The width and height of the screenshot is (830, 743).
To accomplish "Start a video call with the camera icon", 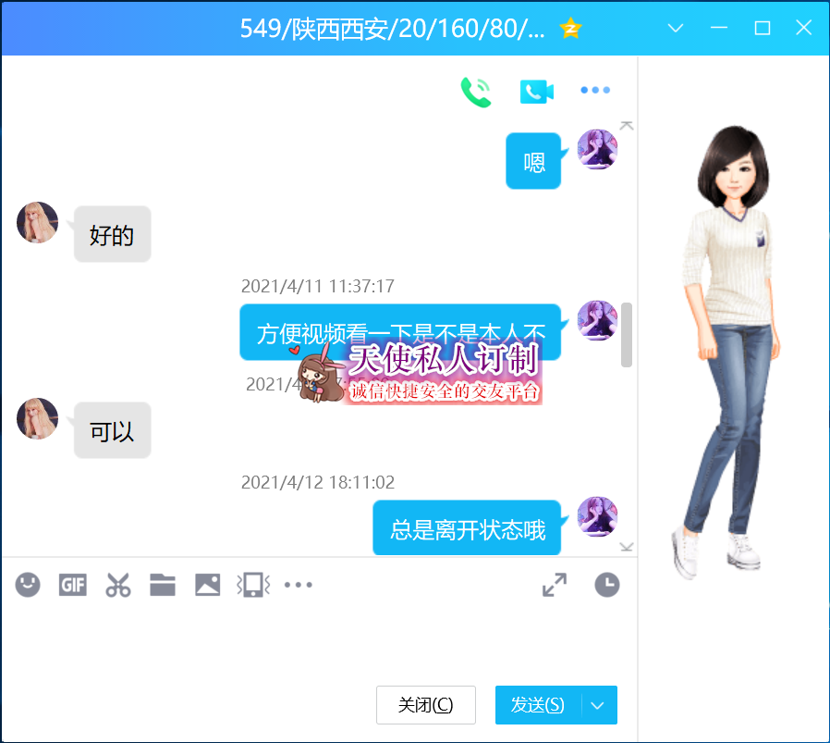I will coord(536,91).
